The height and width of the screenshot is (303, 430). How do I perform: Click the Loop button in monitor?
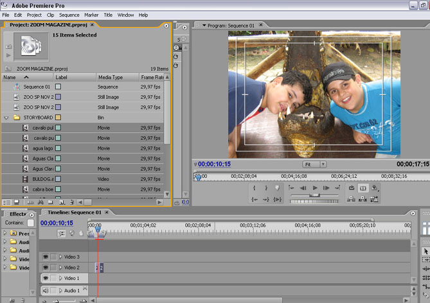click(352, 188)
